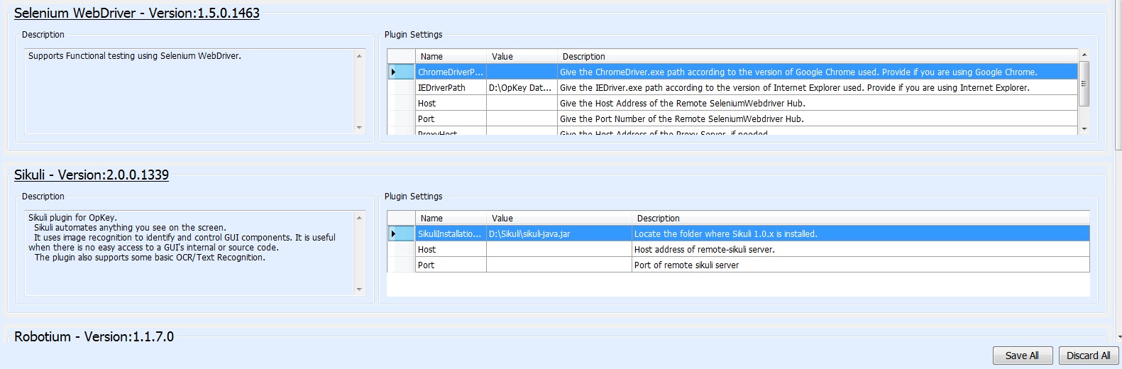This screenshot has width=1122, height=369.
Task: Click the Selenium settings grid scrollbar thumb
Action: click(x=1084, y=84)
